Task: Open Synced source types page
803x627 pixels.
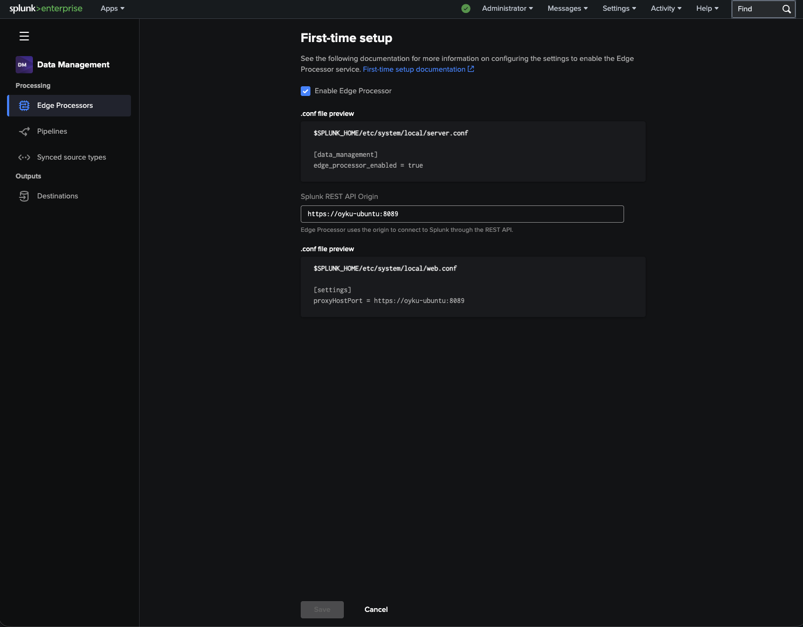Action: (x=69, y=157)
